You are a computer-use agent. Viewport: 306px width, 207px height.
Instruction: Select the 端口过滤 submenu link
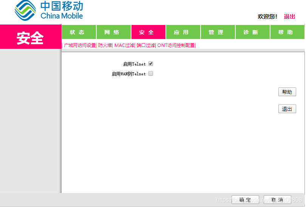pyautogui.click(x=146, y=45)
